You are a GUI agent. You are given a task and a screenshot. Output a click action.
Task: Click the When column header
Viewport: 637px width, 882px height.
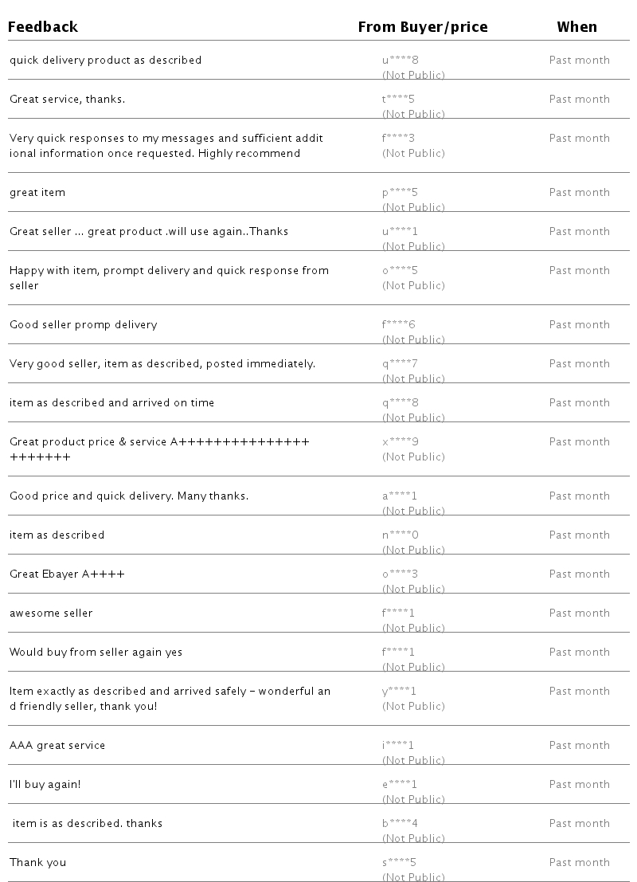[x=576, y=27]
